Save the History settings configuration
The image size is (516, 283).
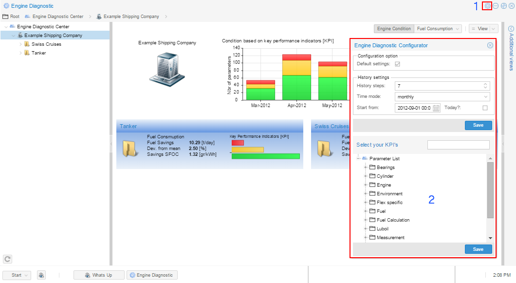[x=478, y=125]
